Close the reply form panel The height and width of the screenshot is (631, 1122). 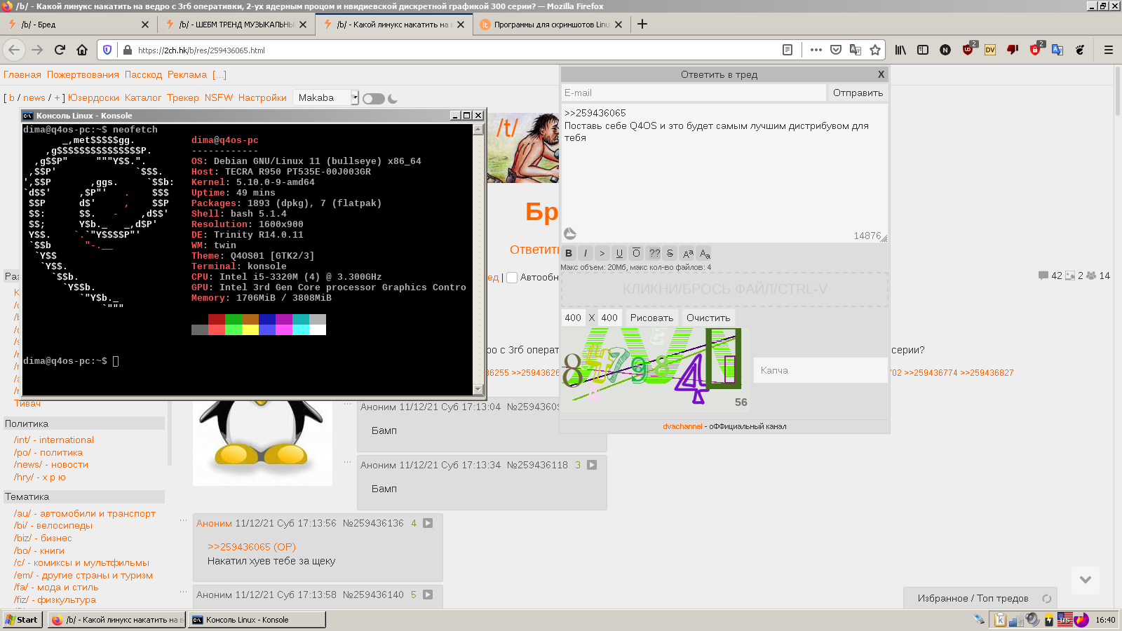tap(881, 74)
